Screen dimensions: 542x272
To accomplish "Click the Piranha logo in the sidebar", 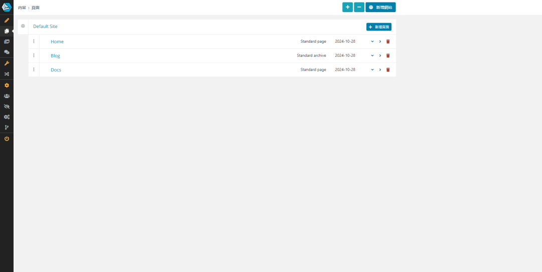I will 7,7.
